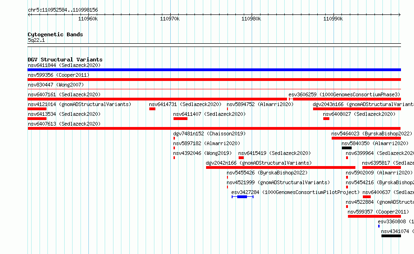414x254 pixels.
Task: Click nsv6414731 (Sedlazeck2020) label
Action: [x=185, y=104]
